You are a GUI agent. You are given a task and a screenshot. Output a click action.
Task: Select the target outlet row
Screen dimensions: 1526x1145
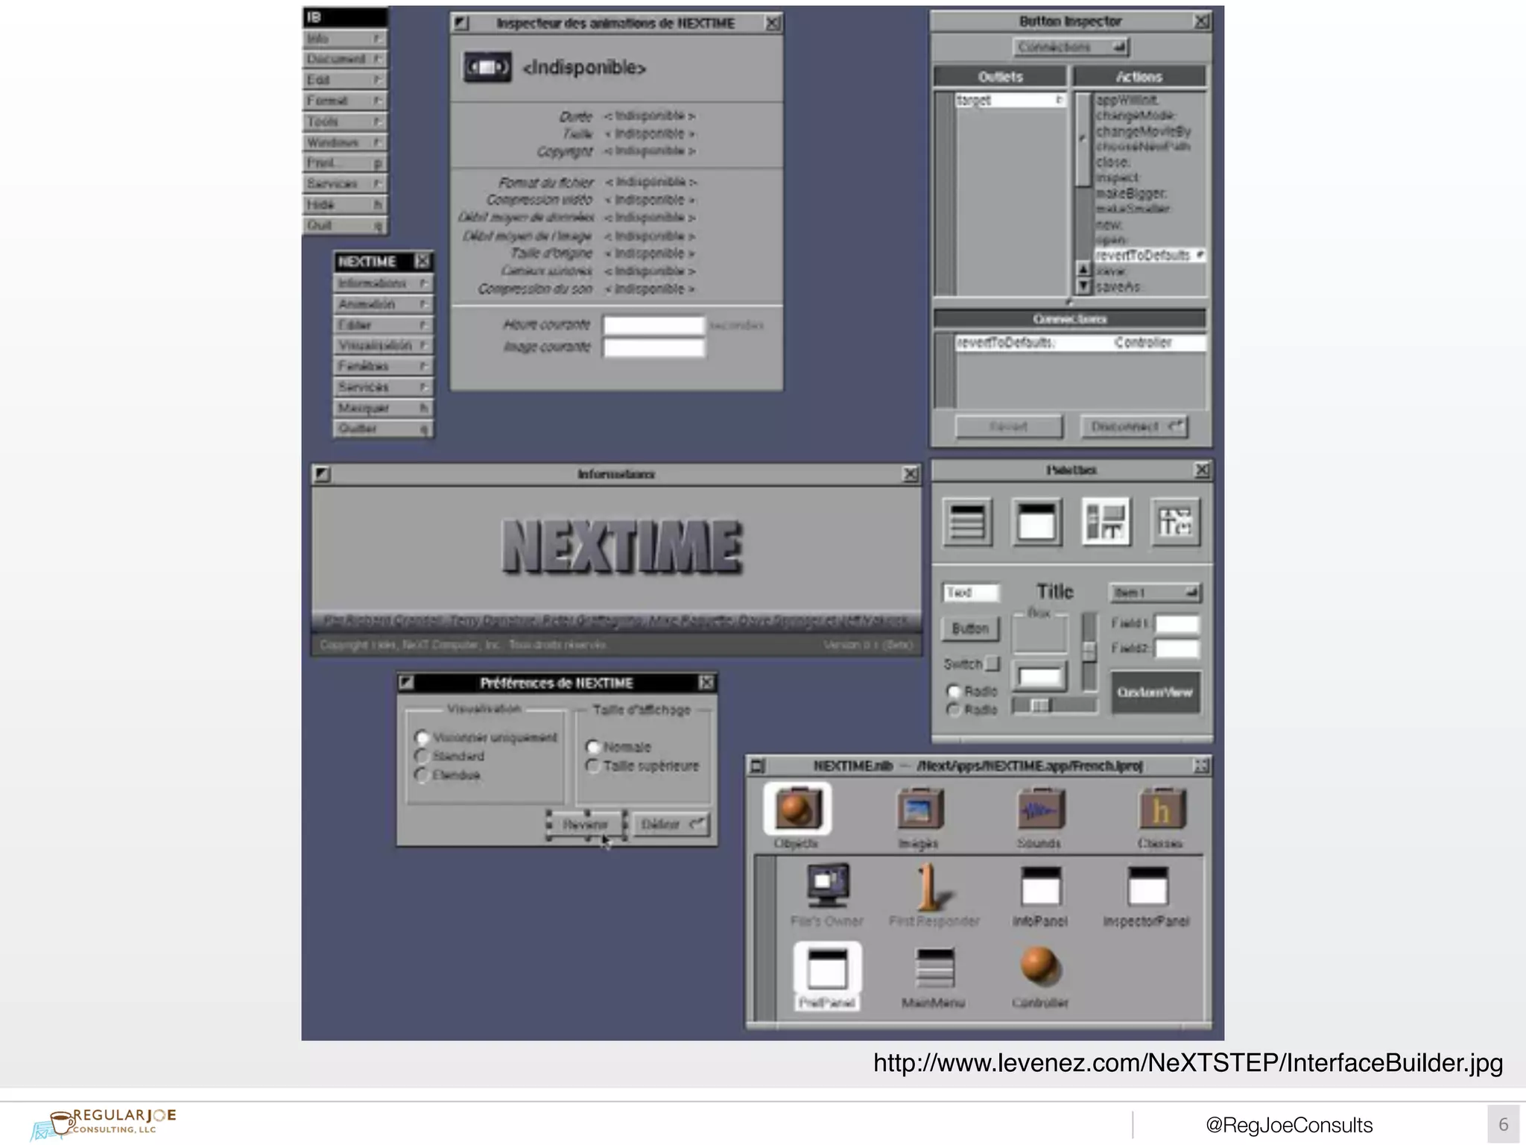click(x=1011, y=100)
